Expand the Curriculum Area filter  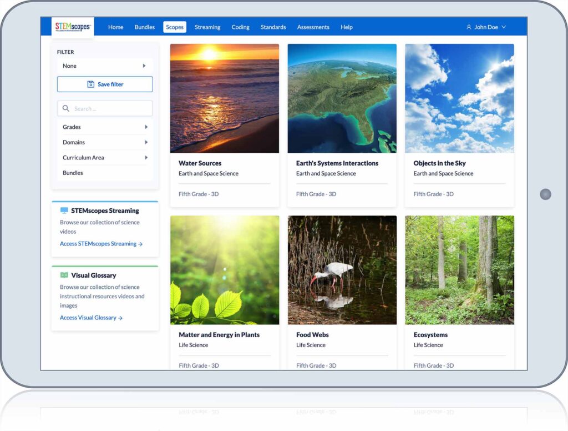104,158
